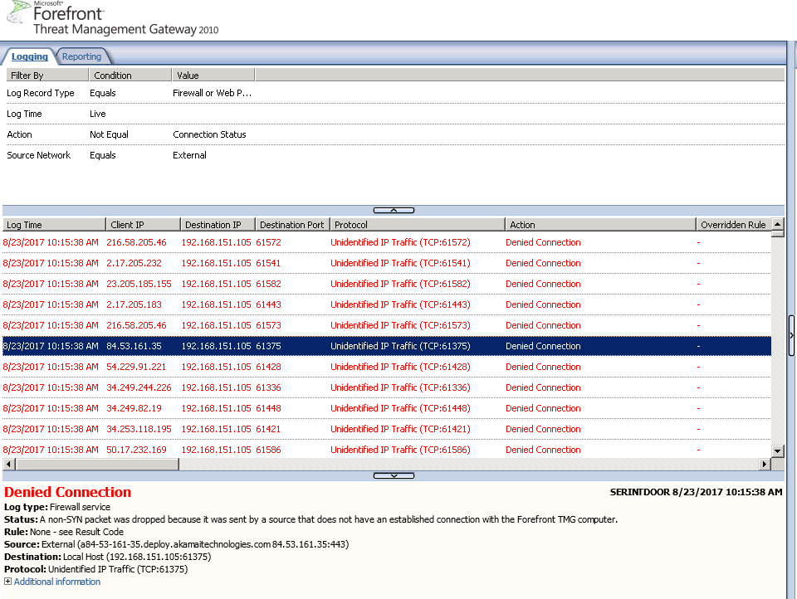This screenshot has height=599, width=797.
Task: Click the Destination Port column header
Action: pyautogui.click(x=292, y=225)
